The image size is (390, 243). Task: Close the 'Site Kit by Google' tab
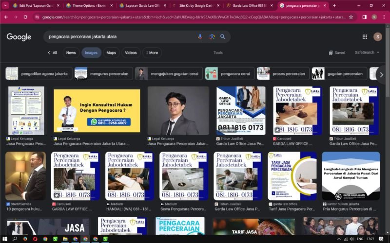tap(218, 5)
